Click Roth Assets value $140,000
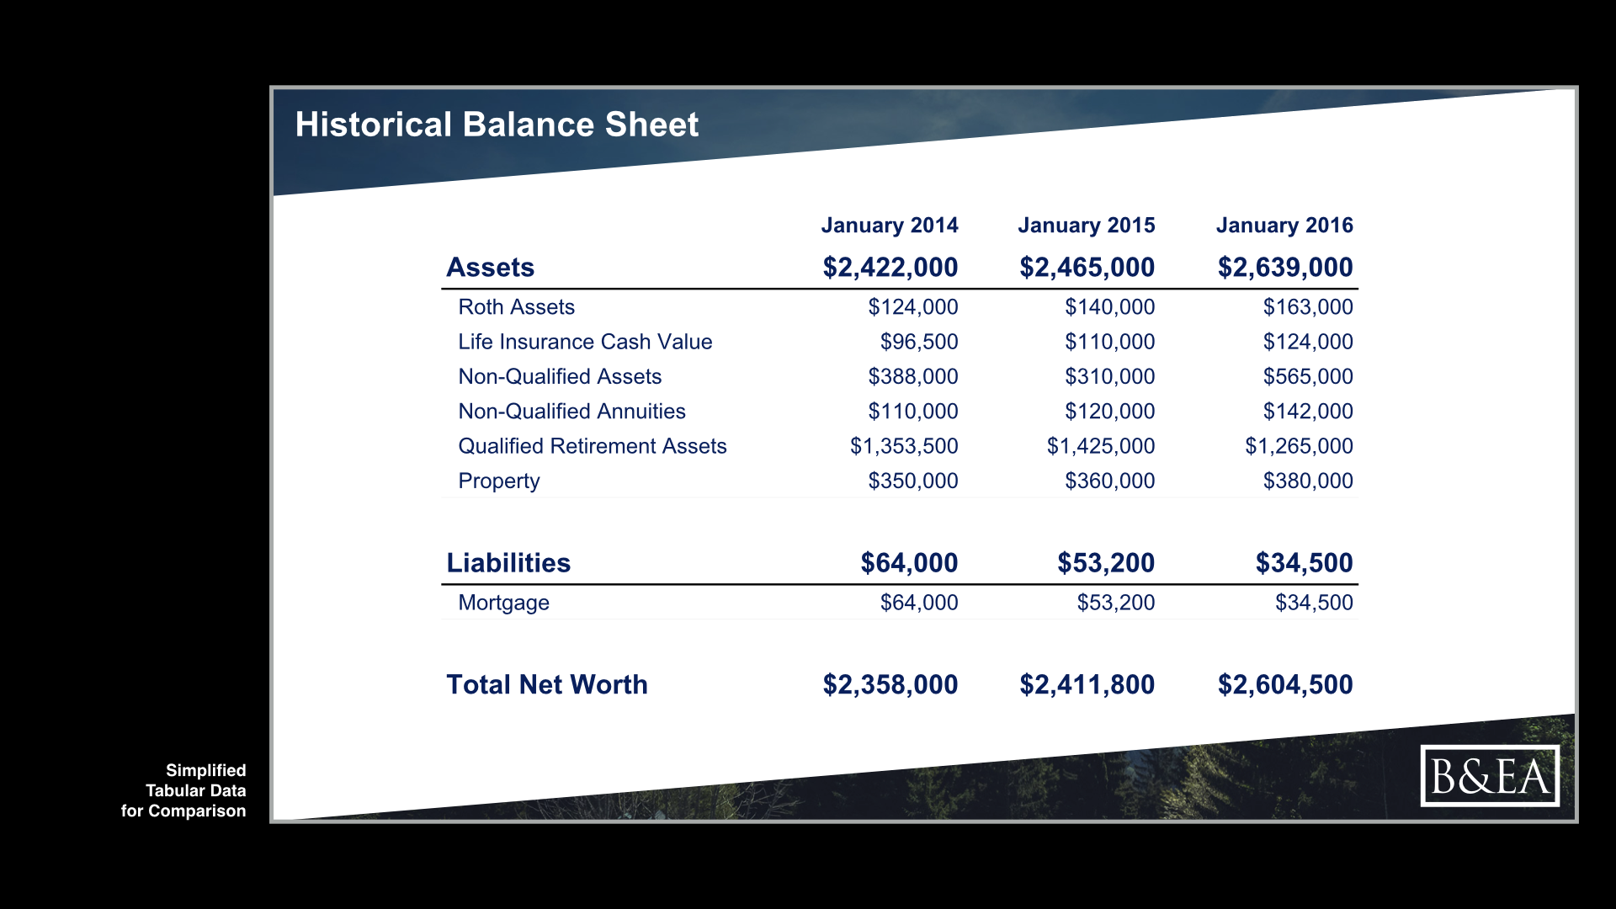The height and width of the screenshot is (909, 1616). tap(1110, 307)
